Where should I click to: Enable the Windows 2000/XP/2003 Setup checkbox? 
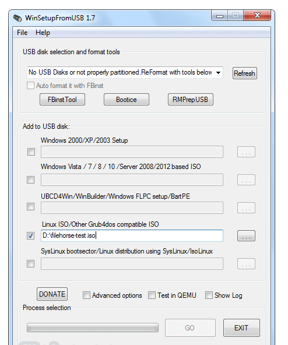coord(31,152)
